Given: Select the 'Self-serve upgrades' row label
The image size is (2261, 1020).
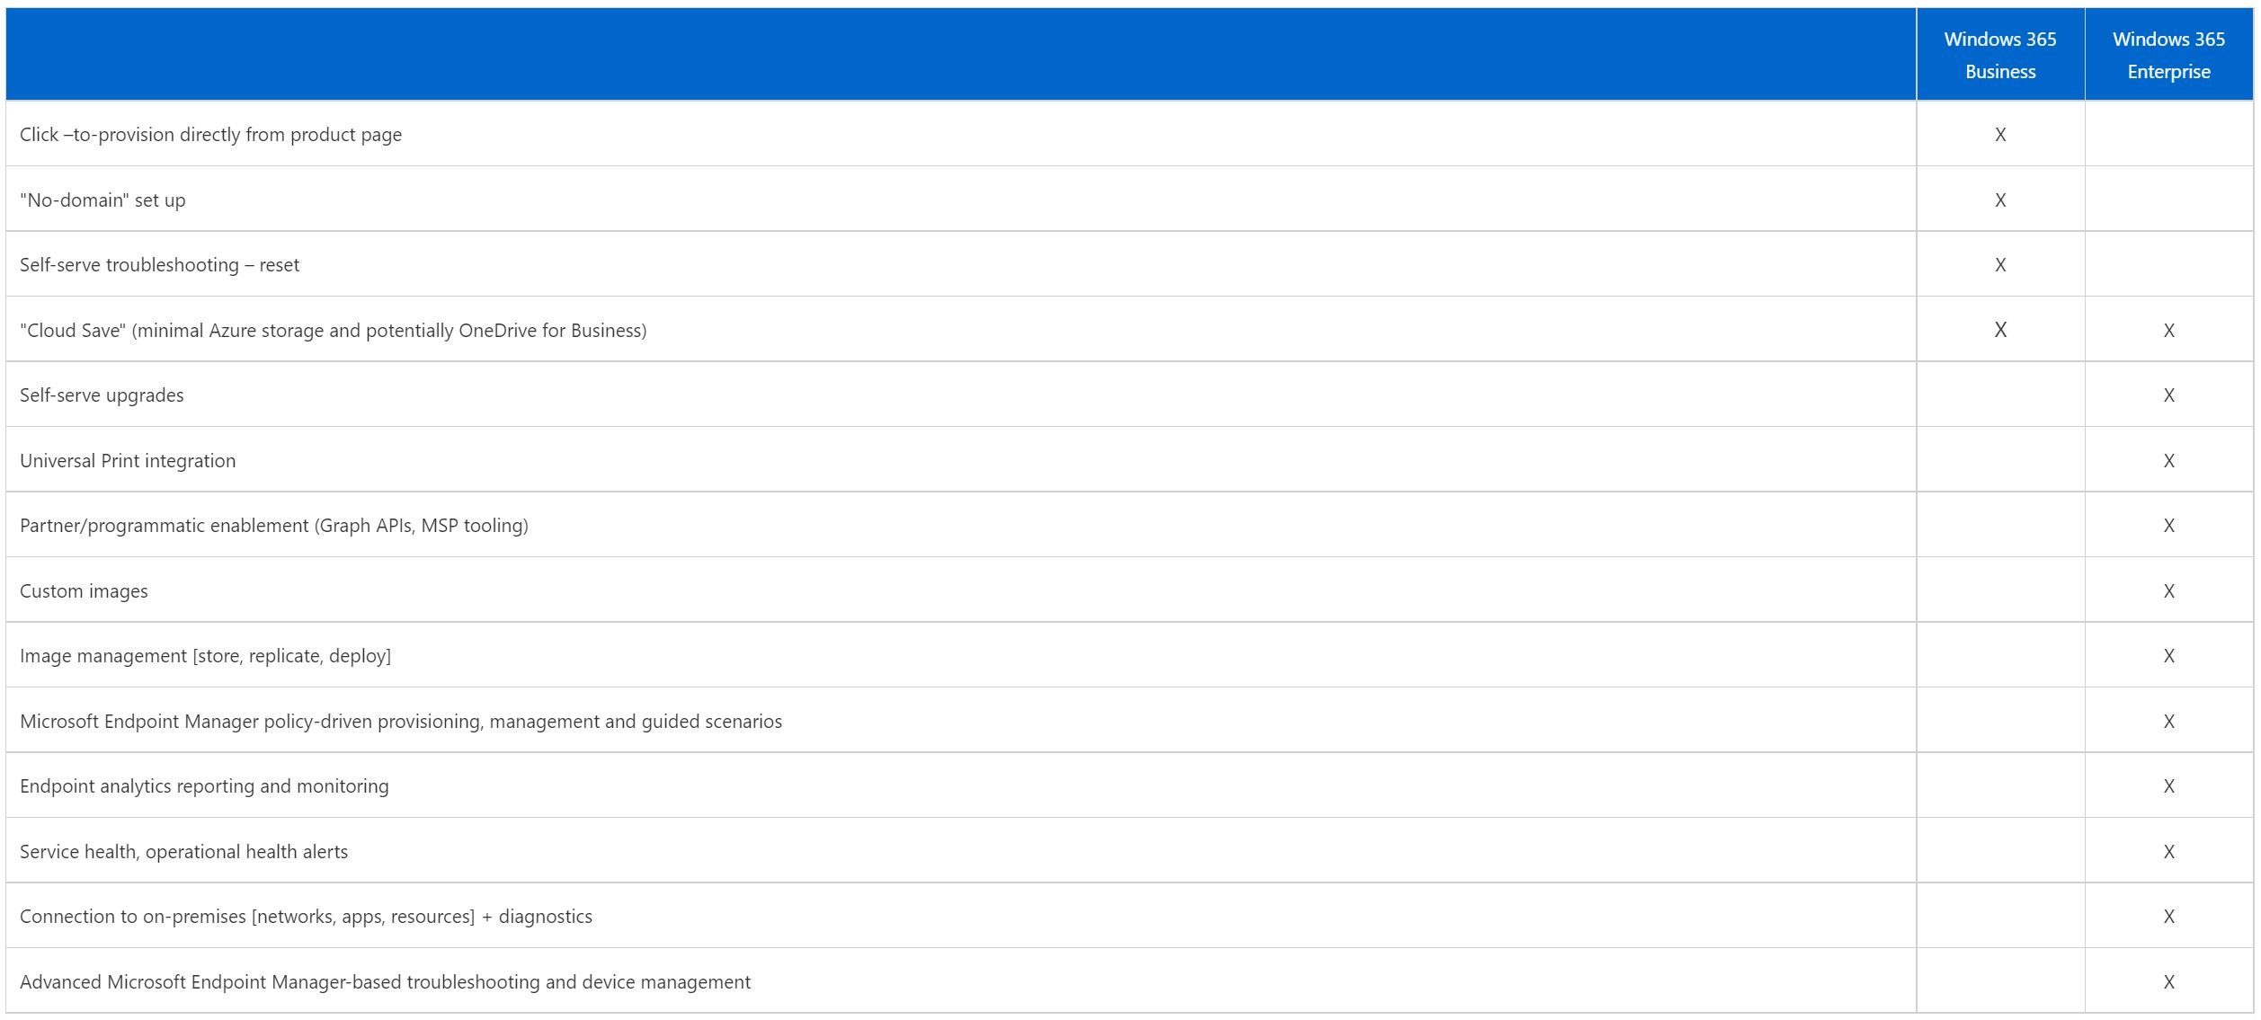Looking at the screenshot, I should click(102, 395).
